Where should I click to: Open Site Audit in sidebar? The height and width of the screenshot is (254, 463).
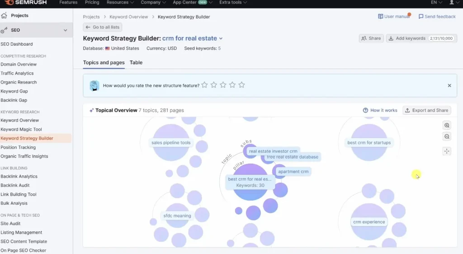coord(10,224)
